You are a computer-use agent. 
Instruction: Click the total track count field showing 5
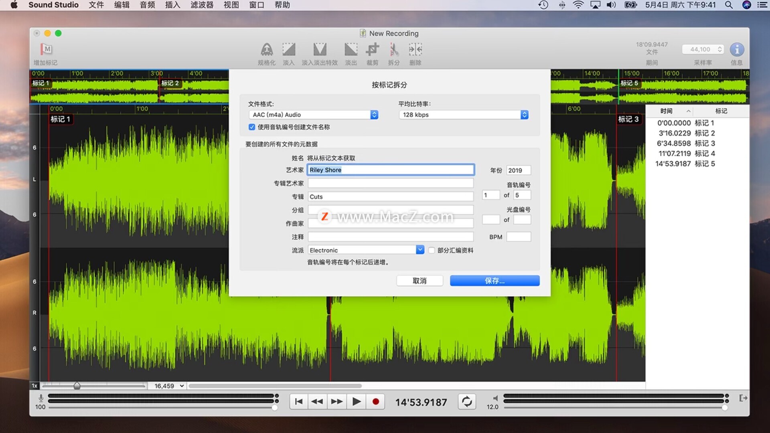click(522, 195)
